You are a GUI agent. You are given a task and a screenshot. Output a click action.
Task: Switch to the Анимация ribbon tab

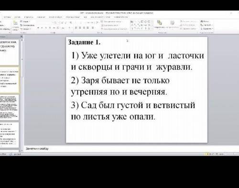(x=41, y=17)
